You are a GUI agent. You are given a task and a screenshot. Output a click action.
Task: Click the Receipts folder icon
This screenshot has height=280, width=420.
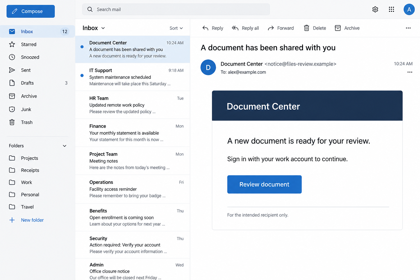(12, 170)
